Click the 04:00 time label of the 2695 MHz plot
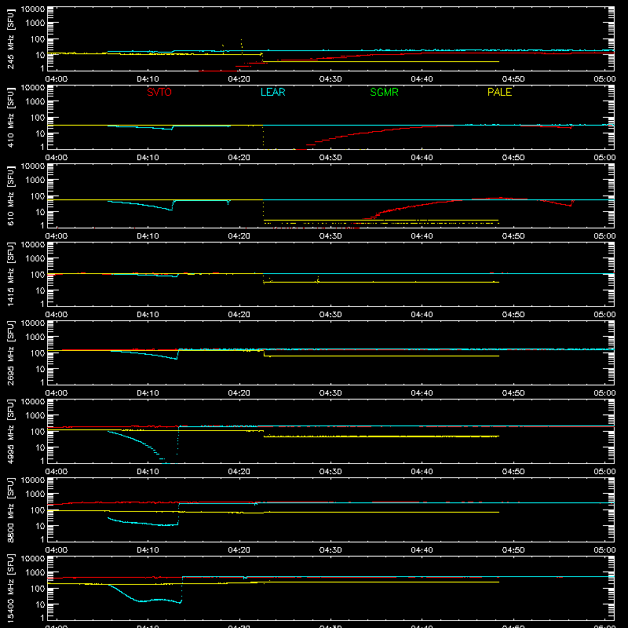This screenshot has width=628, height=628. pos(56,393)
